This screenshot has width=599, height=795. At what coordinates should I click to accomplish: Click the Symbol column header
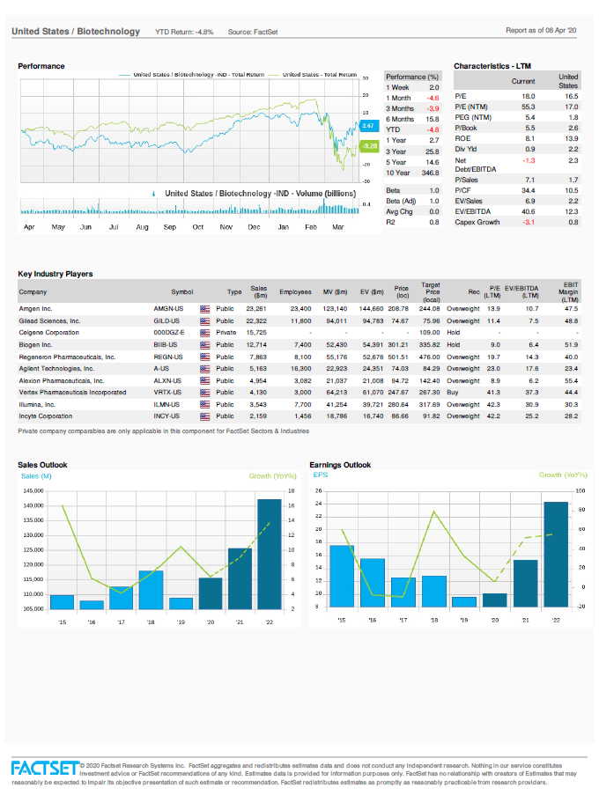coord(182,292)
